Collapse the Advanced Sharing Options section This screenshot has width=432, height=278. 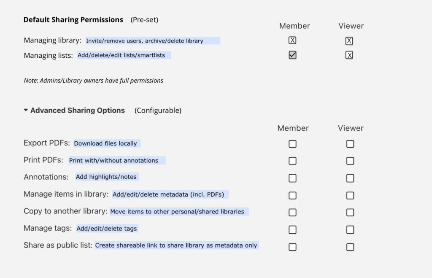26,111
